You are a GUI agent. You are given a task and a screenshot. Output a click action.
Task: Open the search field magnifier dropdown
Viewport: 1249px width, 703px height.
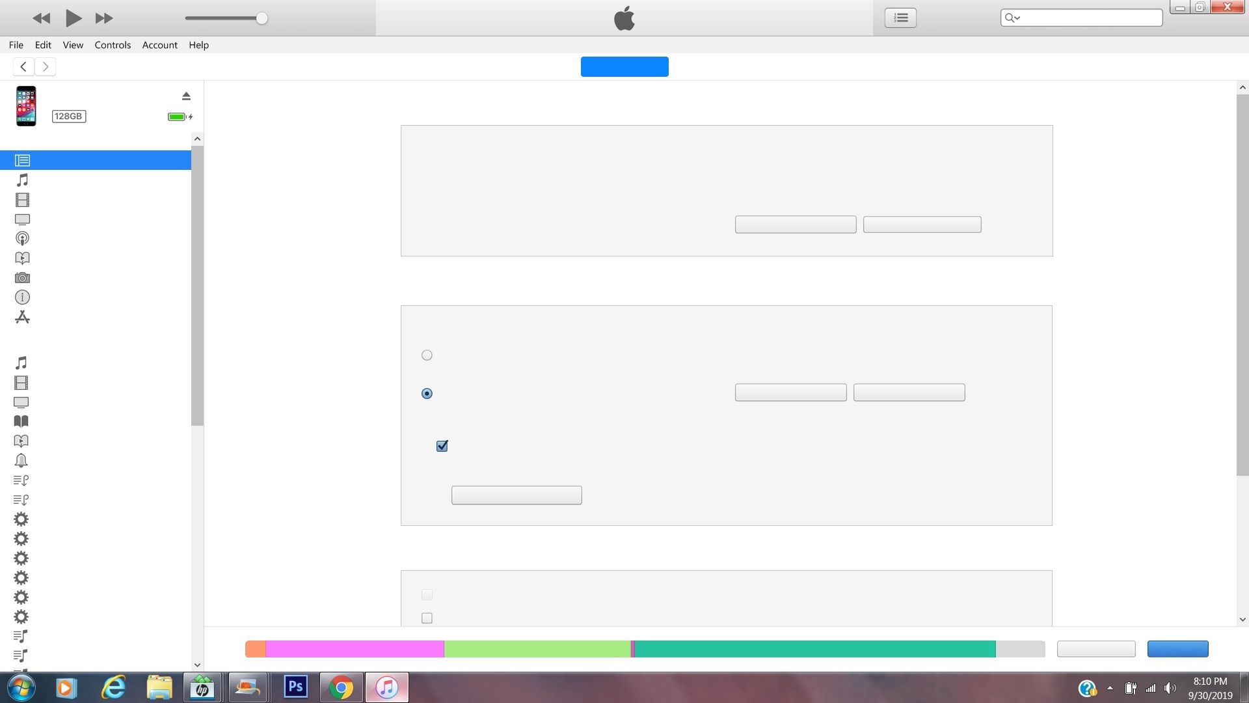[1012, 18]
